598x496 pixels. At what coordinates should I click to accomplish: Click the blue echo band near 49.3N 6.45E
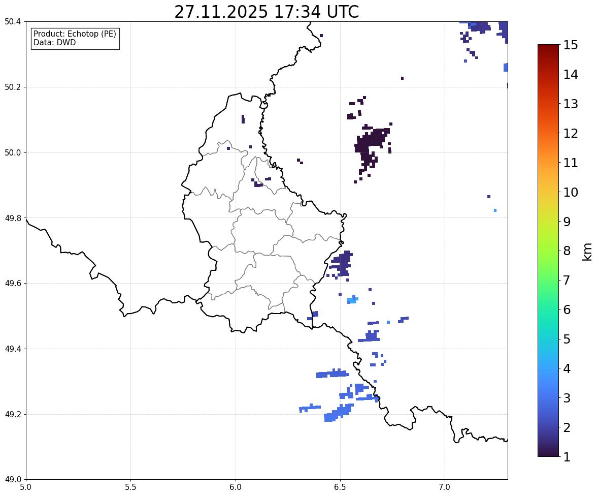pyautogui.click(x=333, y=374)
